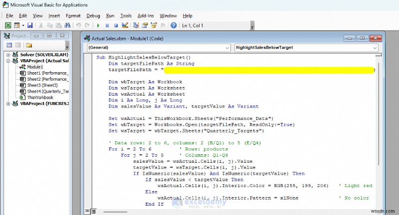Toggle Design Mode icon
The width and height of the screenshot is (399, 215).
(125, 25)
